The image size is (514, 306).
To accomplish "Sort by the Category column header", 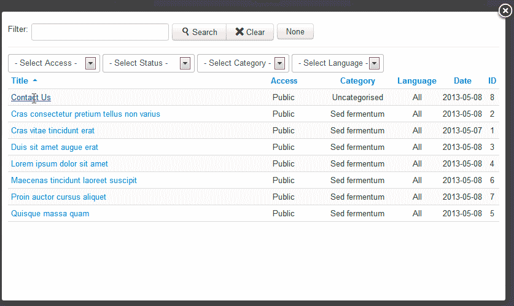I will (357, 80).
